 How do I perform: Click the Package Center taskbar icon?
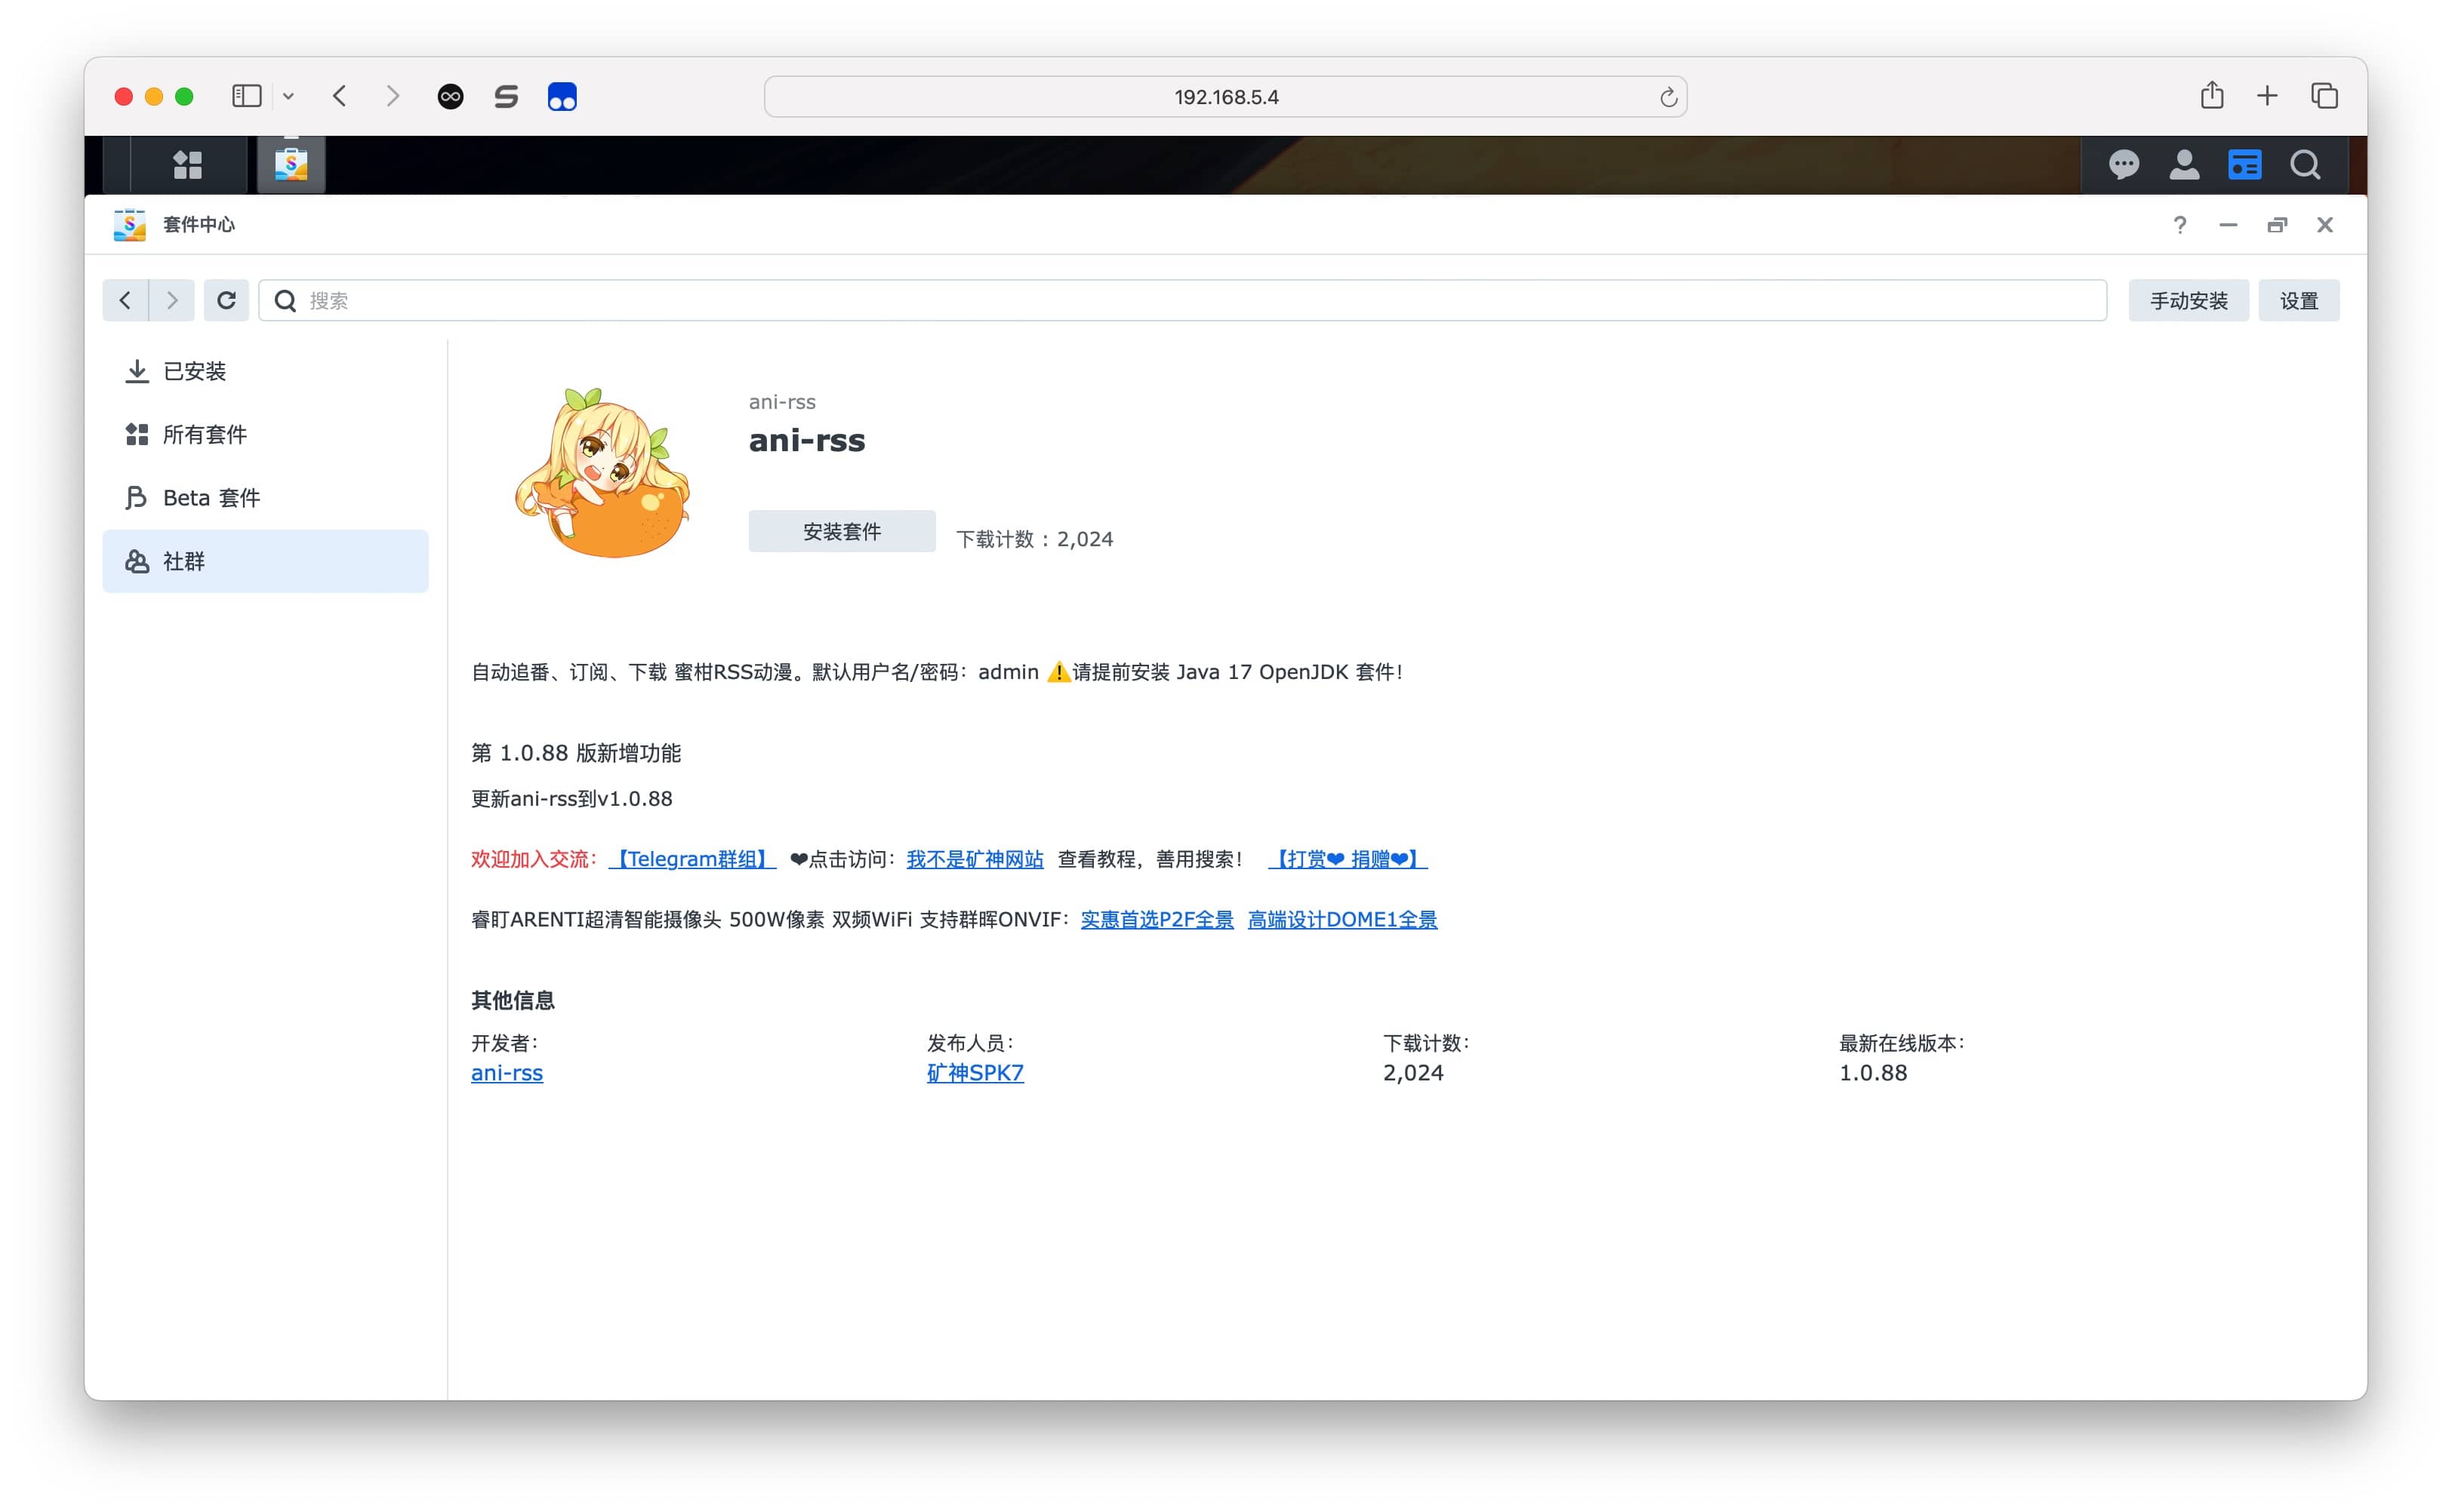(291, 164)
